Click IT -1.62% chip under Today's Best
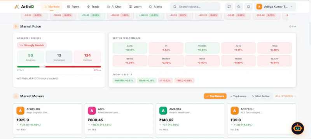Viewport: 311px width, 139px height. coord(166,81)
